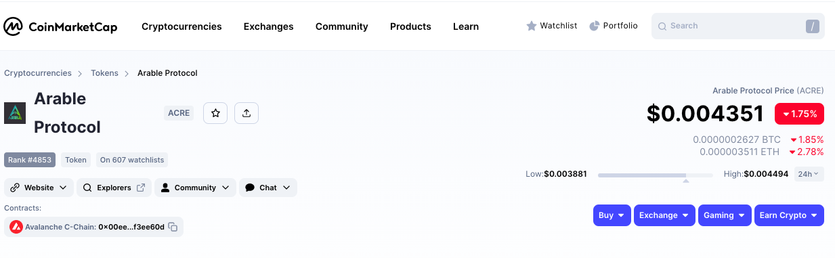Click the -1.85% BTC change
Image resolution: width=835 pixels, height=258 pixels.
pos(807,139)
